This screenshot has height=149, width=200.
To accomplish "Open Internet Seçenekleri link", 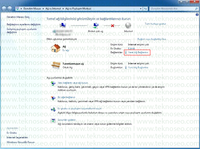I will (x=17, y=138).
